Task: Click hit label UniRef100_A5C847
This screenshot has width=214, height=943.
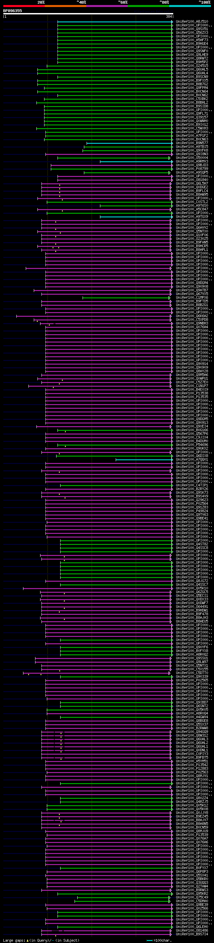Action: 192,209
